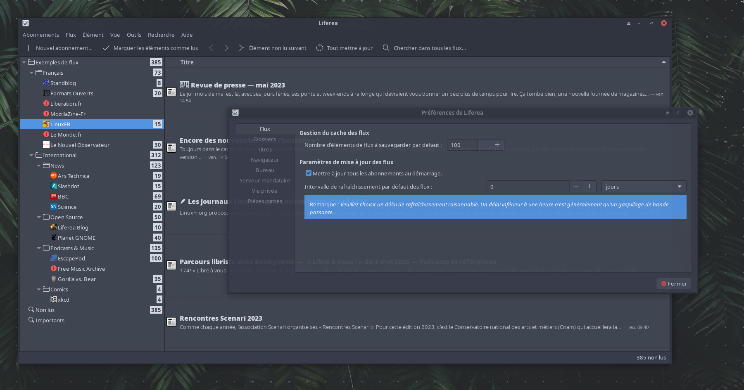Click the refresh interval number field
The image size is (744, 390).
[x=528, y=187]
